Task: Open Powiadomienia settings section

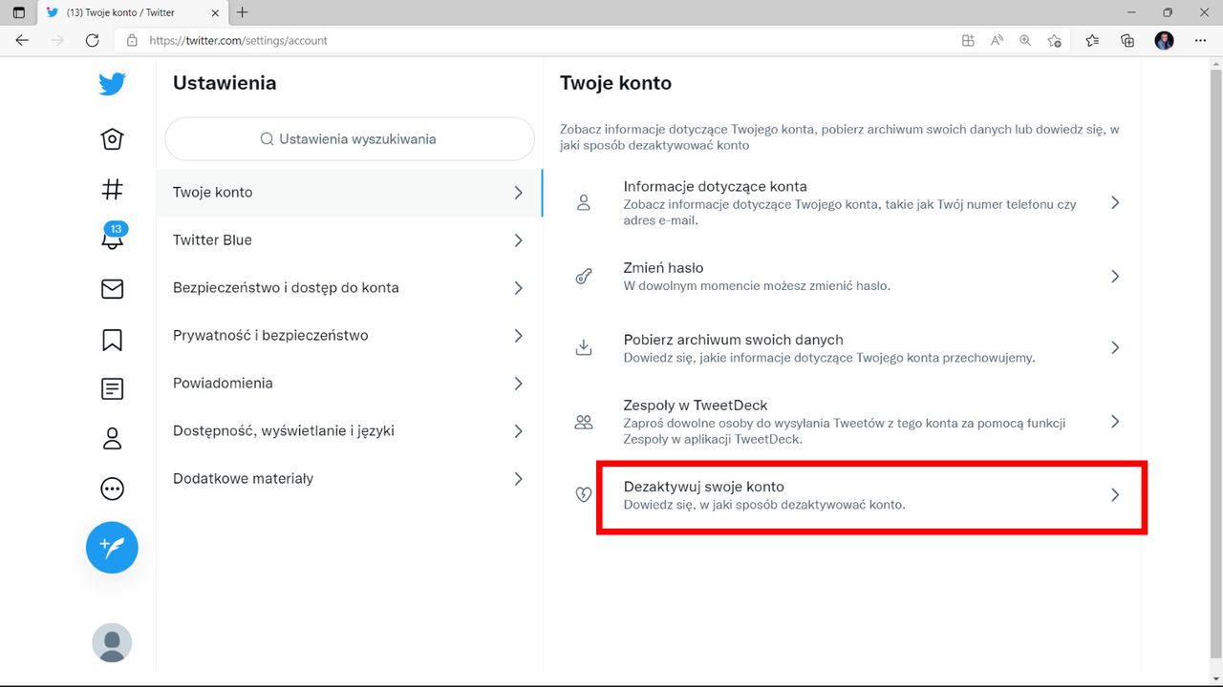Action: 349,384
